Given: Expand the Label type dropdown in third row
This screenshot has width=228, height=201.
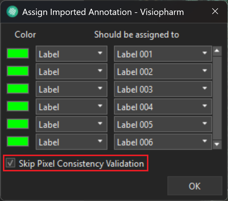Looking at the screenshot, I should click(71, 89).
